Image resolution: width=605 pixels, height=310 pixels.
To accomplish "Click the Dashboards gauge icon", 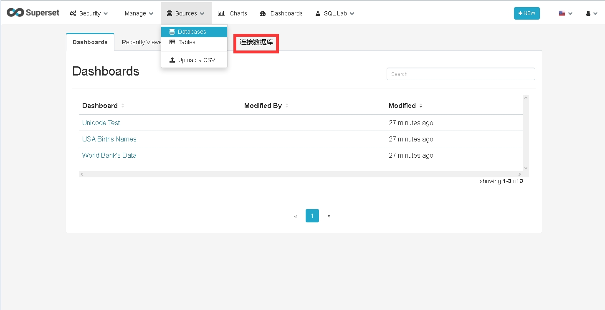I will [263, 13].
